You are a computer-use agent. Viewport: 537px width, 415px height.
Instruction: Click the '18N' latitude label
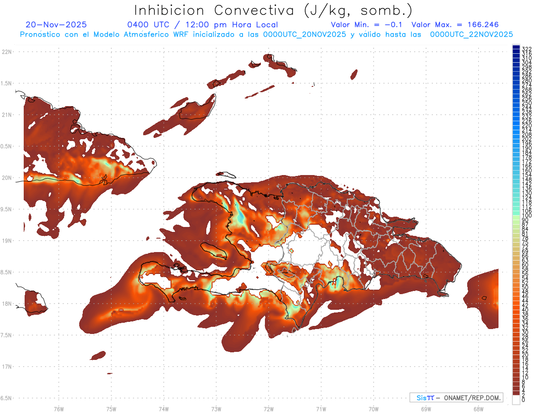(x=7, y=304)
